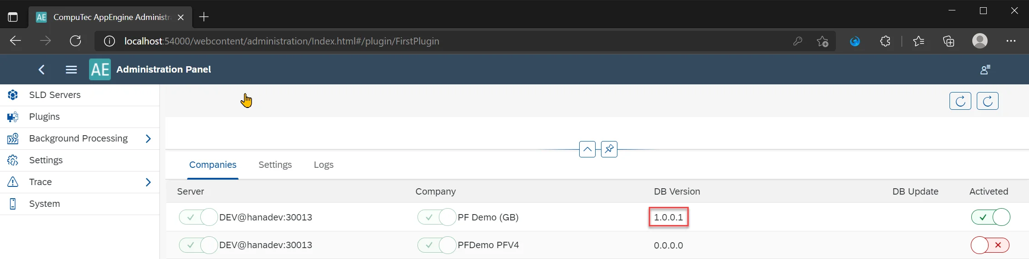Click the Plugins puzzle icon in sidebar
This screenshot has width=1029, height=259.
13,117
